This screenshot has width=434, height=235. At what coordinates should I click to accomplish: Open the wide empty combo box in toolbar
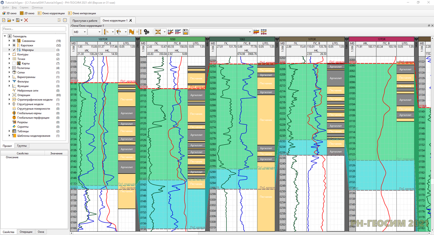pos(221,32)
